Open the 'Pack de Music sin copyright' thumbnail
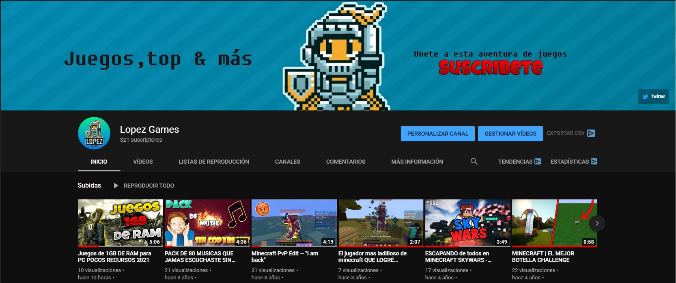Viewport: 676px width, 283px height. click(207, 223)
